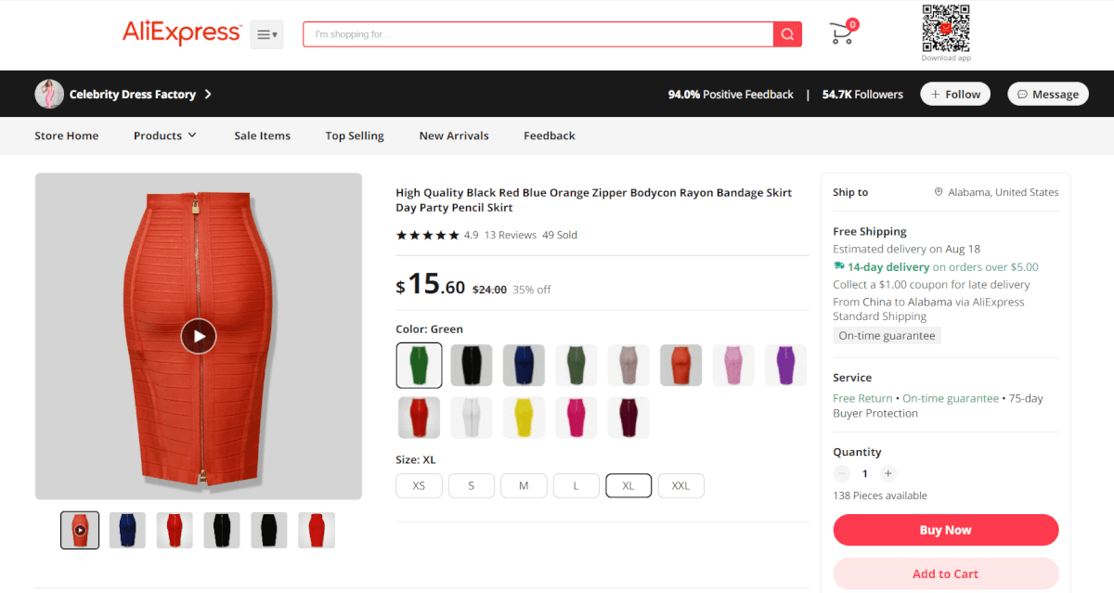This screenshot has width=1114, height=593.
Task: Play the product video
Action: pyautogui.click(x=198, y=336)
